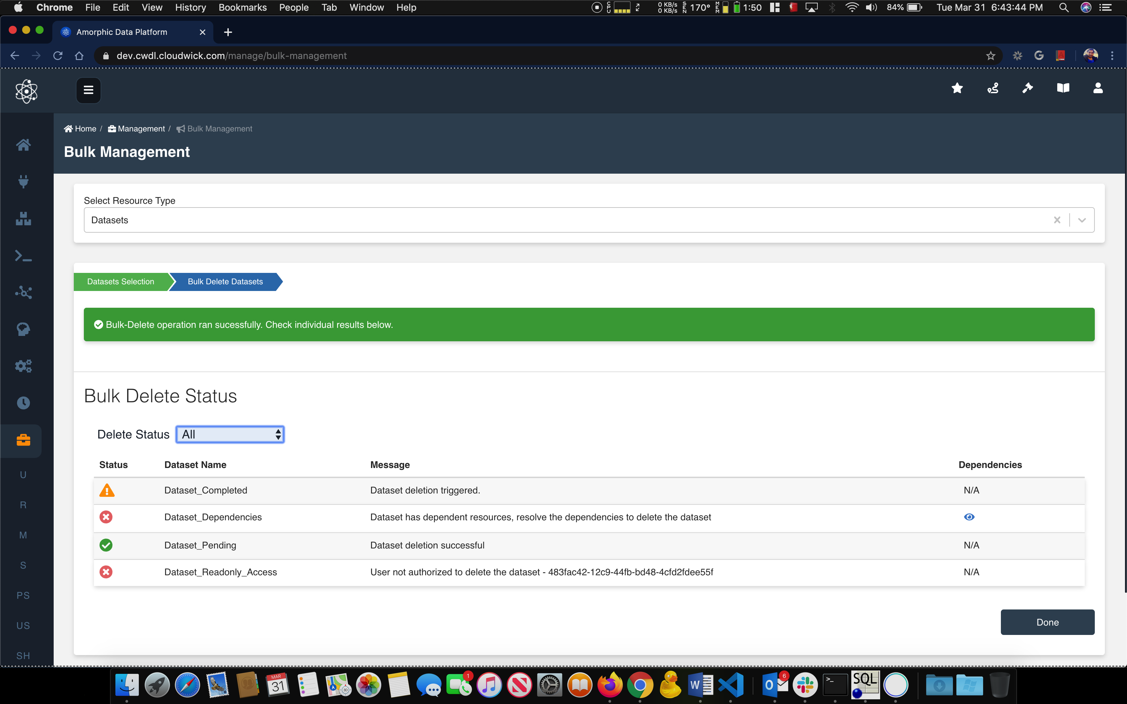Expand the Select Resource Type dropdown arrow

[1082, 220]
